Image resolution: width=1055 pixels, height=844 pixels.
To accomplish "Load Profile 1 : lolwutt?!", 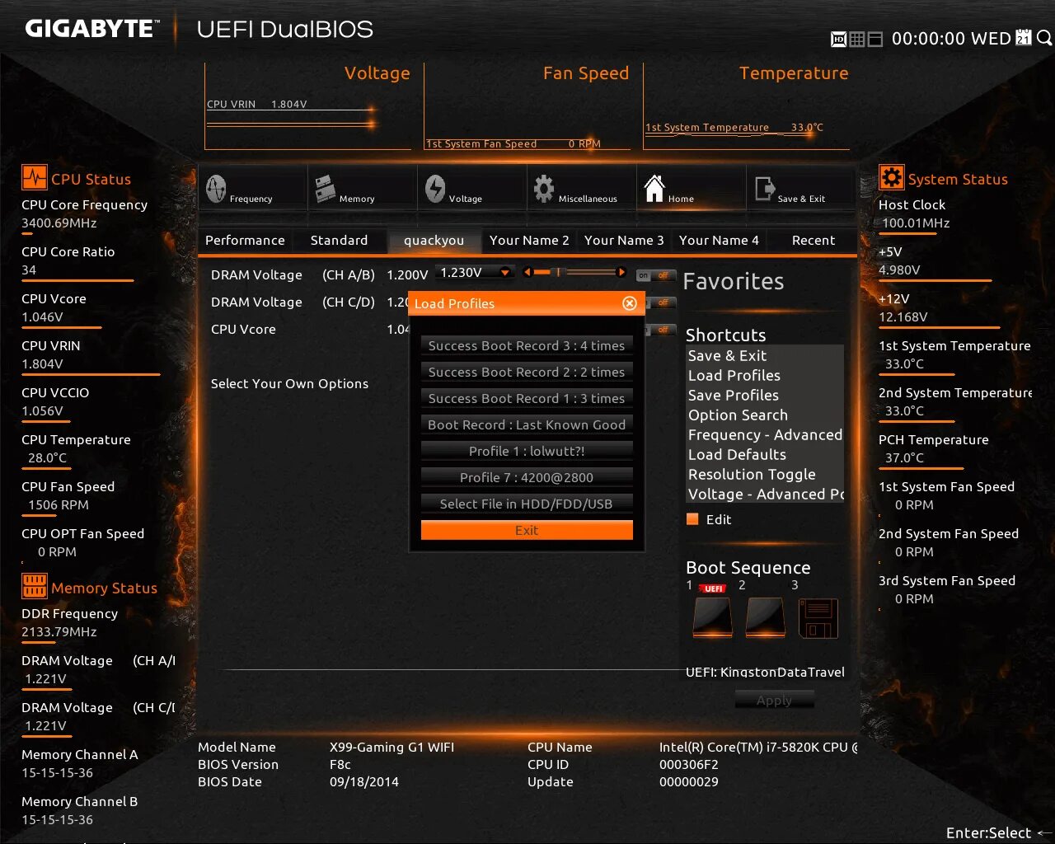I will 527,451.
